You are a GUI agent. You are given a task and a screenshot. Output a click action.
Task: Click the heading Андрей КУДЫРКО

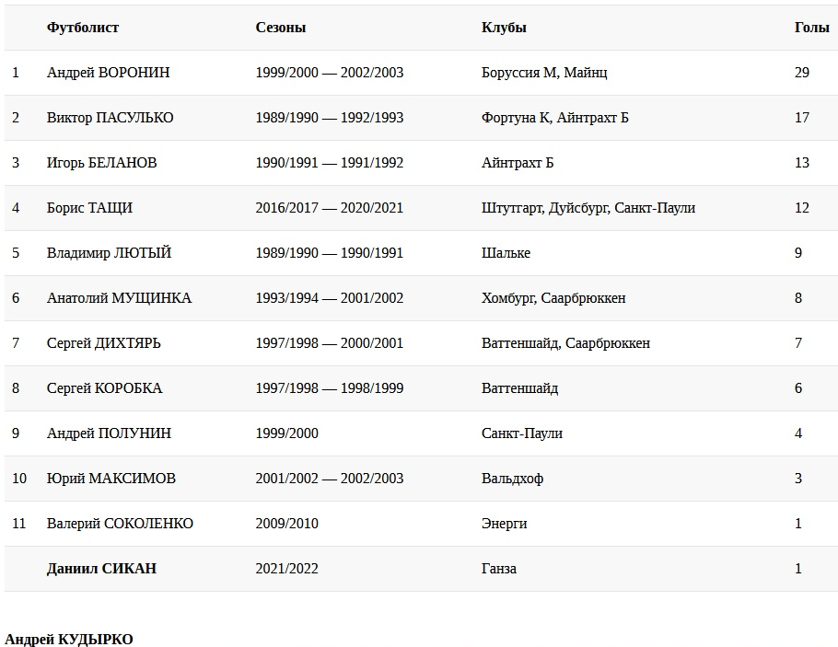(68, 640)
